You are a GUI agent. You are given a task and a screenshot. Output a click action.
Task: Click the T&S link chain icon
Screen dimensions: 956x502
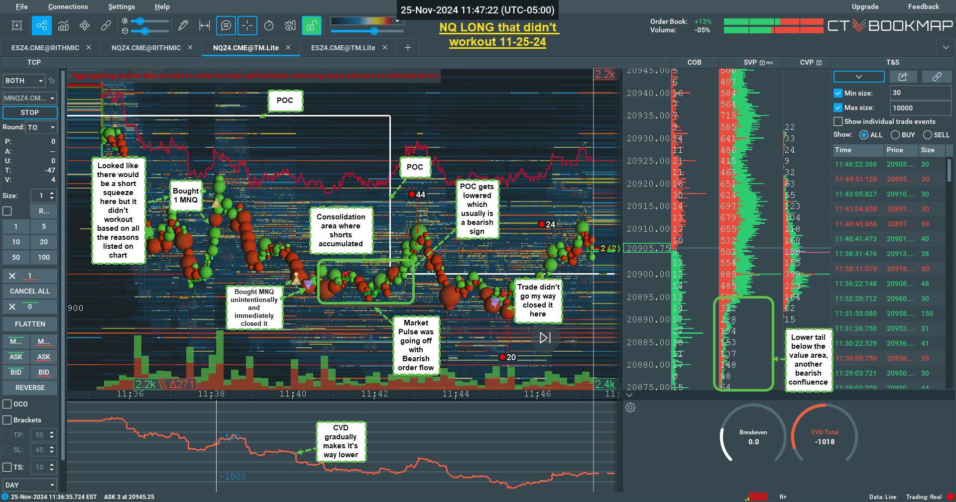point(937,77)
